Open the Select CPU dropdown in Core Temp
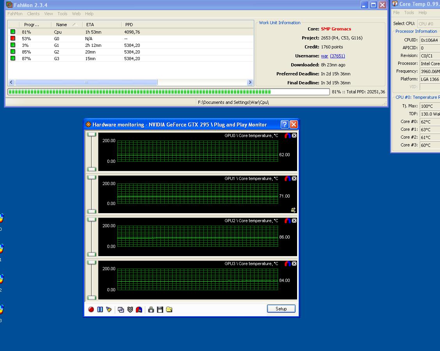The width and height of the screenshot is (440, 351). click(429, 23)
